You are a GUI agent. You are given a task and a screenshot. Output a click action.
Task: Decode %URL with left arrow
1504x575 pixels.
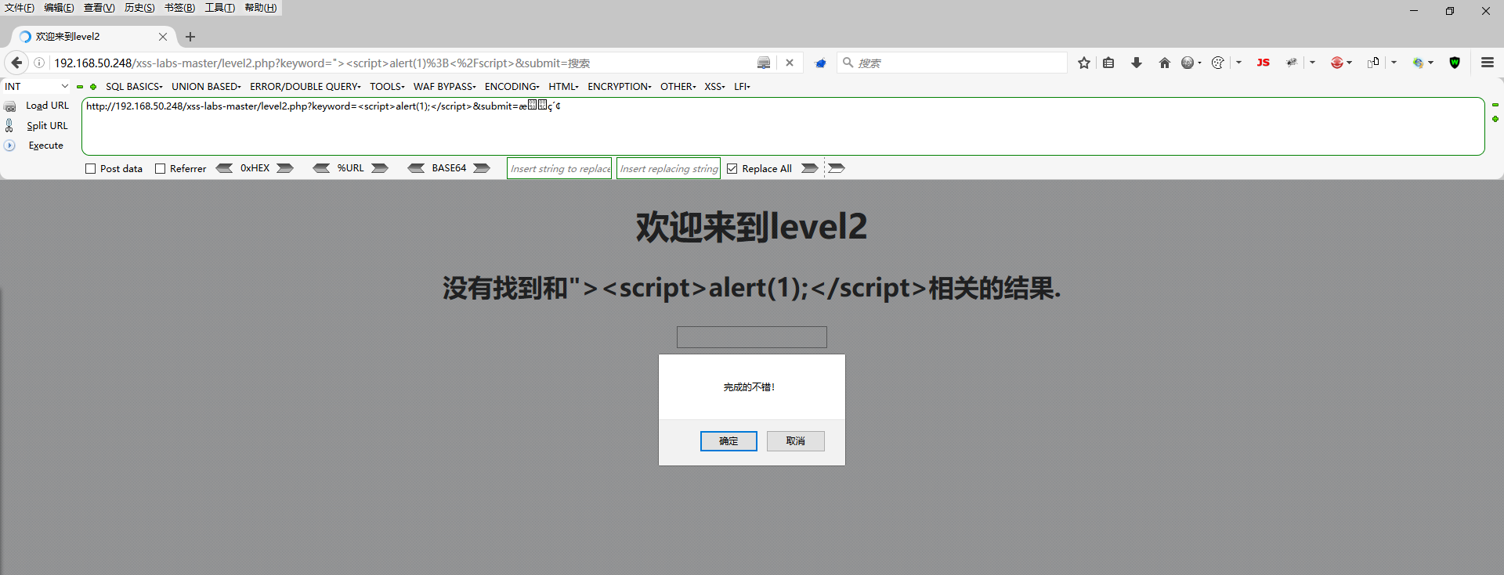(x=321, y=168)
